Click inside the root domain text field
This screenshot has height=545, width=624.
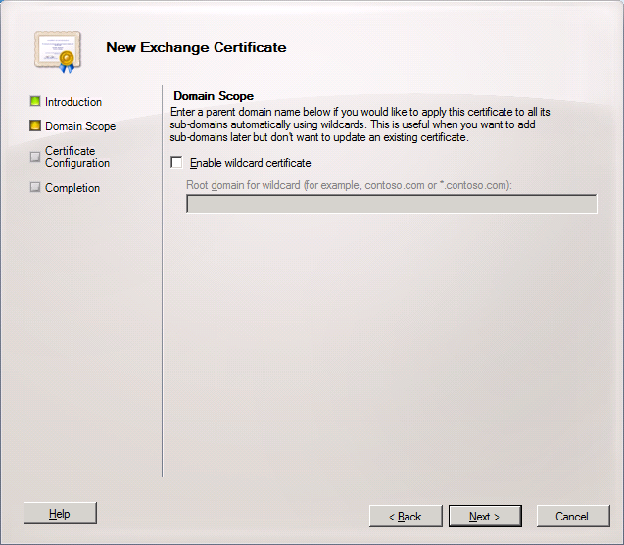[x=391, y=204]
